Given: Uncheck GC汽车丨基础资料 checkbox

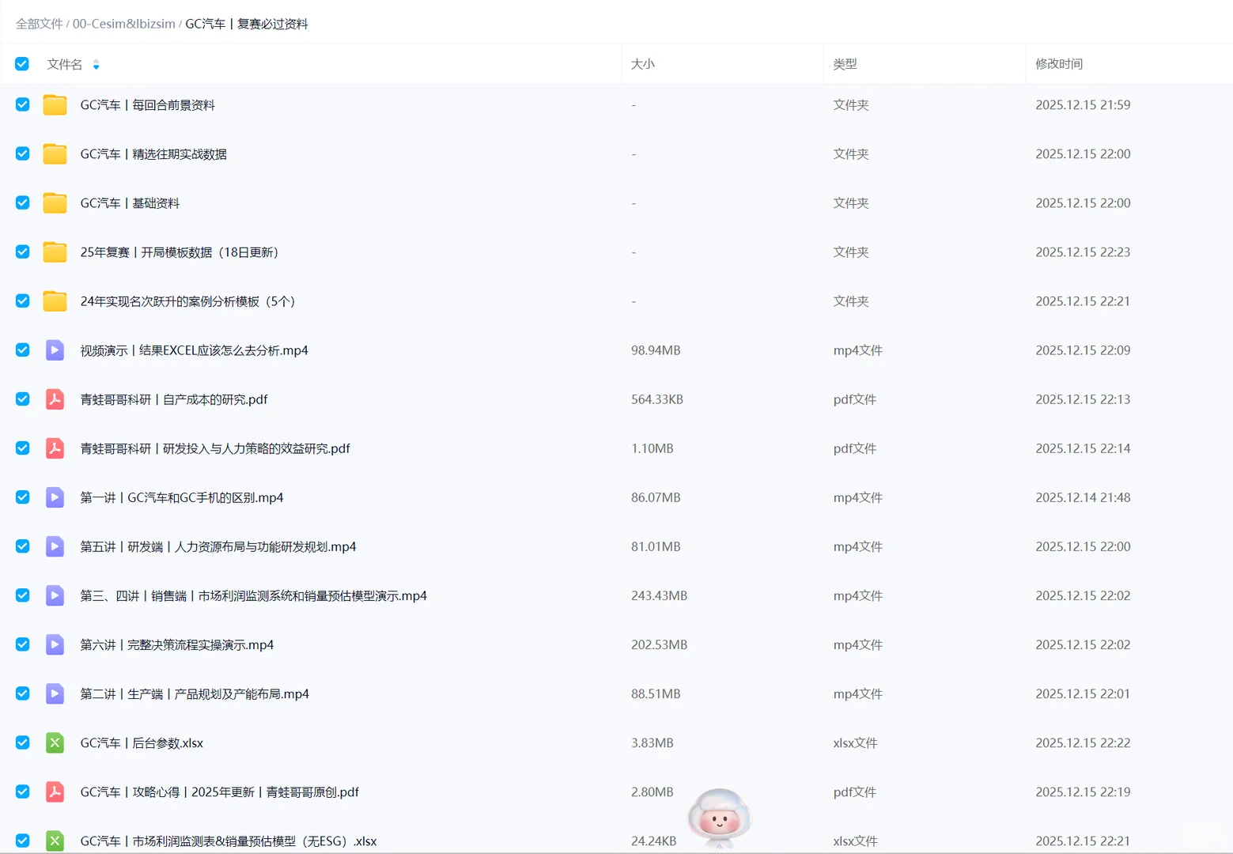Looking at the screenshot, I should 22,202.
